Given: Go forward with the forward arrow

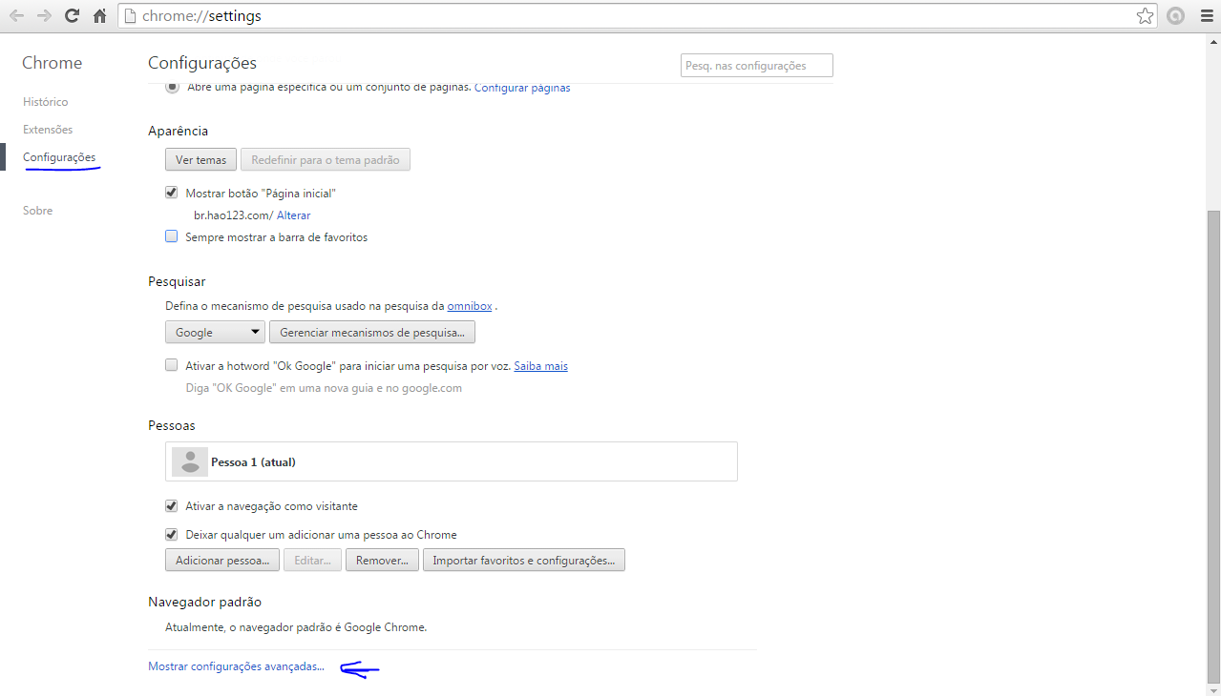Looking at the screenshot, I should [44, 16].
